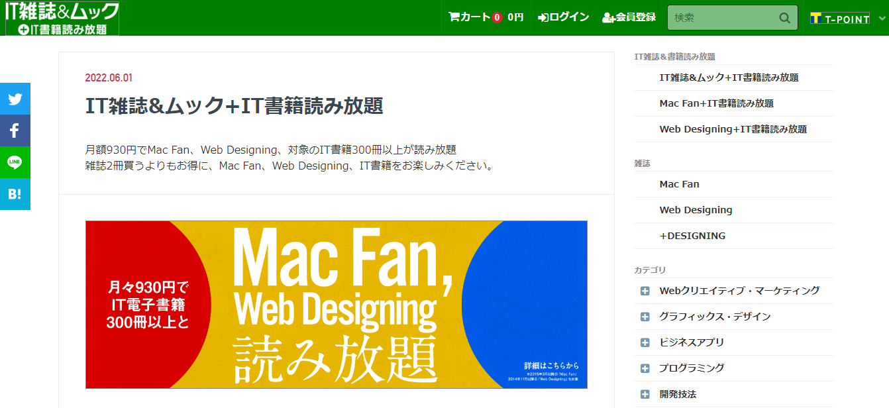The width and height of the screenshot is (889, 408).
Task: Click the T-POINT logo in the header
Action: [x=840, y=17]
